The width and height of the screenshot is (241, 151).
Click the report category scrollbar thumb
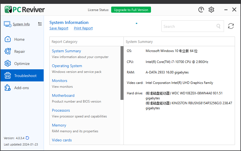(x=122, y=73)
